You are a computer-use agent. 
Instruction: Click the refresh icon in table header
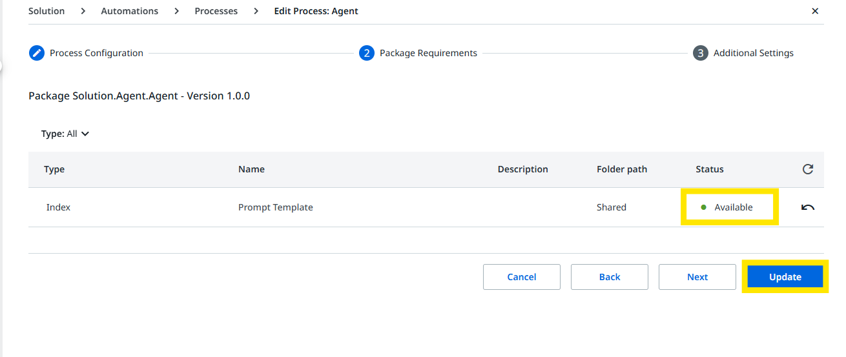click(807, 169)
